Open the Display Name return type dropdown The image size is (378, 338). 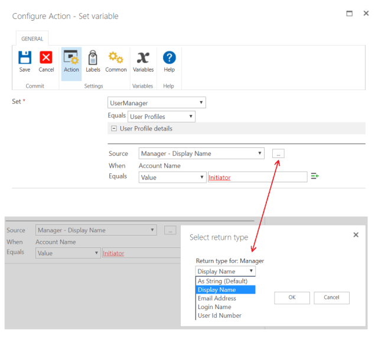click(226, 271)
